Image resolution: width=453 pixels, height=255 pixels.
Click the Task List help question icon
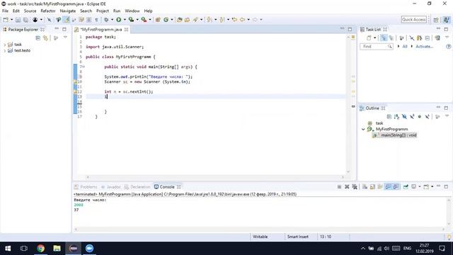448,46
